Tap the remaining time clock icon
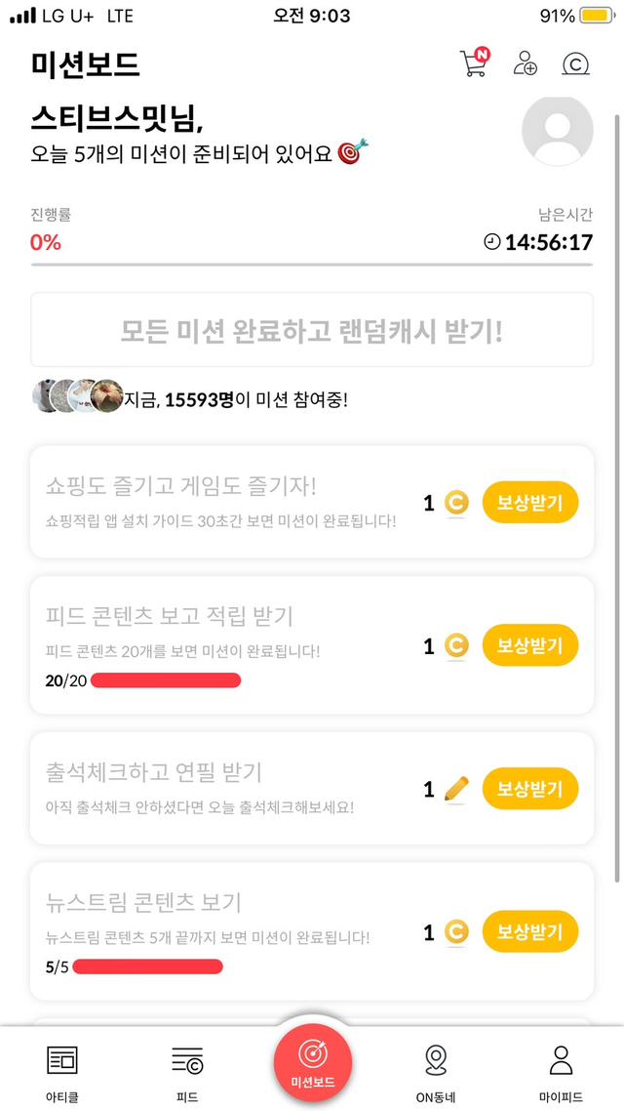 coord(492,241)
